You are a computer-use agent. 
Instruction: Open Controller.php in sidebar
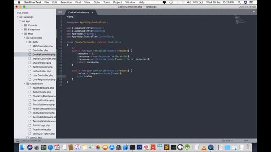(x=40, y=50)
